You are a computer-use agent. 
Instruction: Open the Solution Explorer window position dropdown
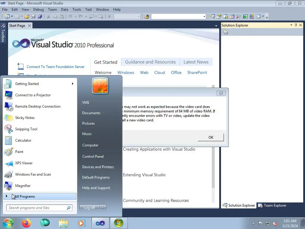(x=291, y=25)
